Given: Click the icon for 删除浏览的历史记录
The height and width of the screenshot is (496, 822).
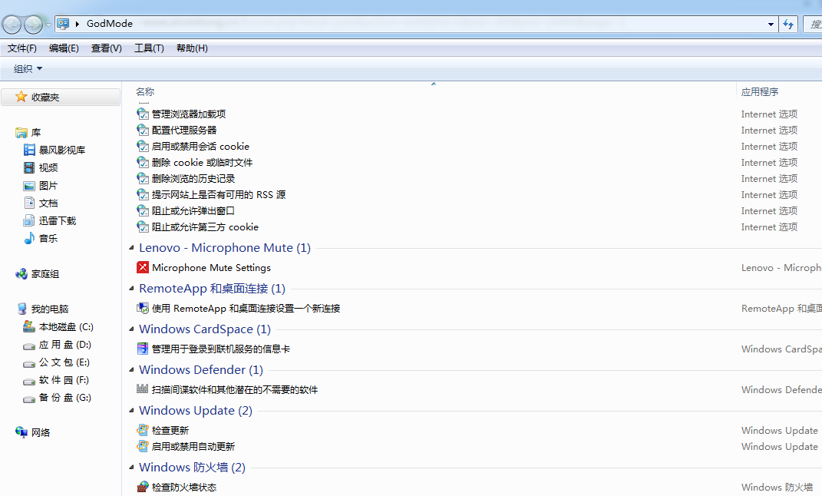Looking at the screenshot, I should (143, 178).
